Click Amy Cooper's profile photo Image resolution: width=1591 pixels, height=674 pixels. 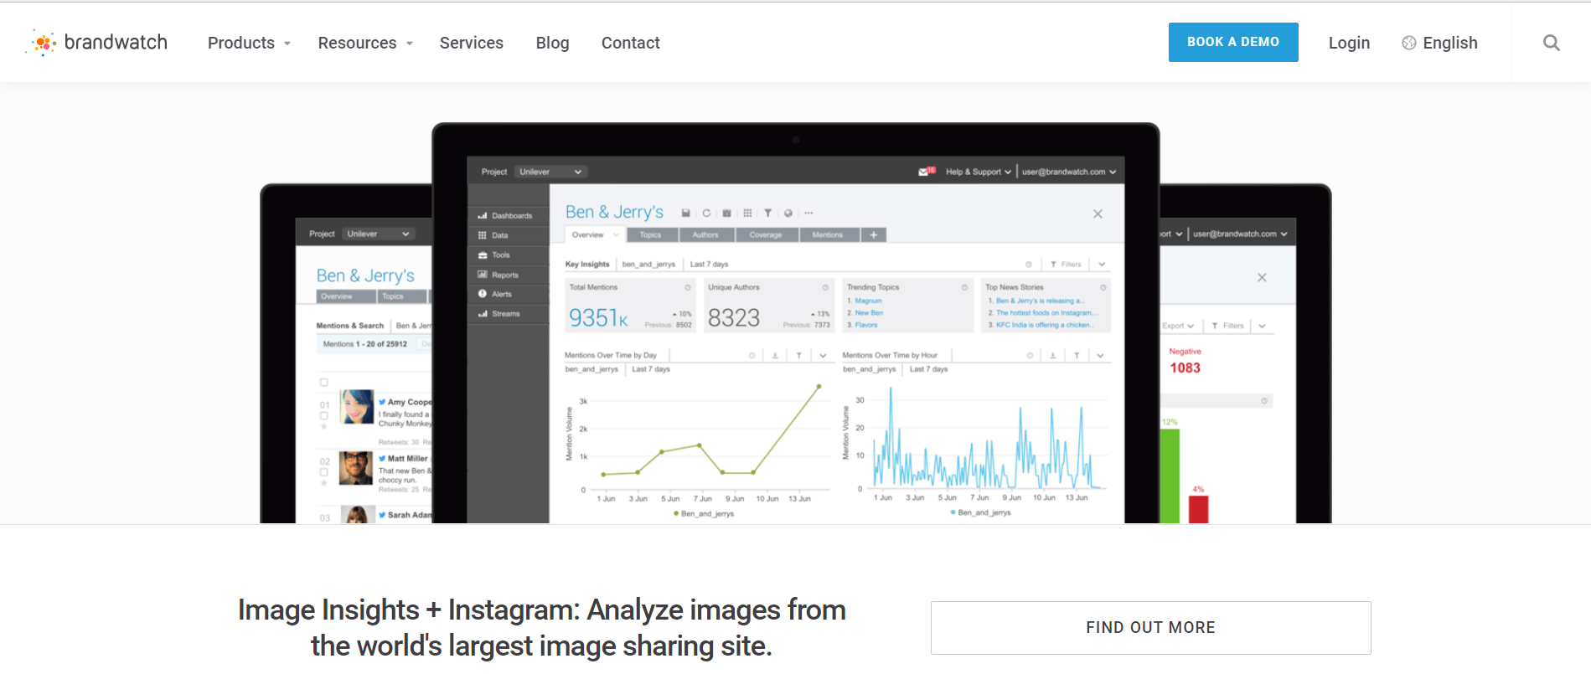click(x=357, y=407)
